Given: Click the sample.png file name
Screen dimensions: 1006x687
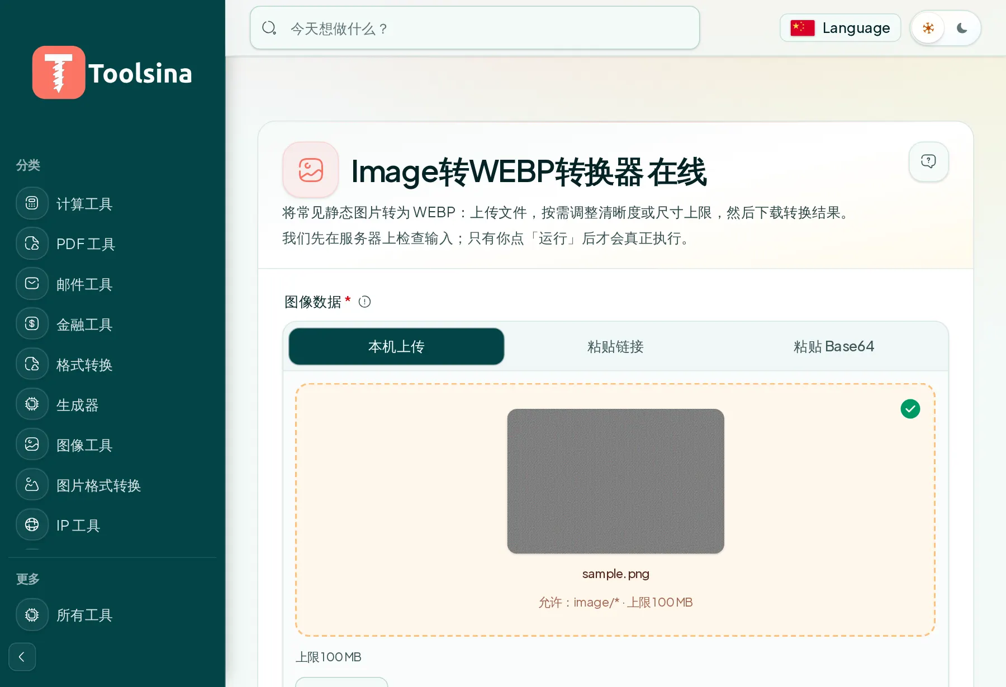Looking at the screenshot, I should tap(615, 574).
